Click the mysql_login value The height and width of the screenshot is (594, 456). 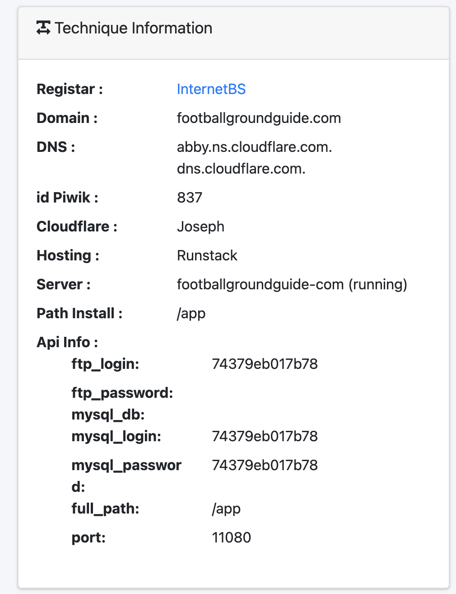coord(265,436)
